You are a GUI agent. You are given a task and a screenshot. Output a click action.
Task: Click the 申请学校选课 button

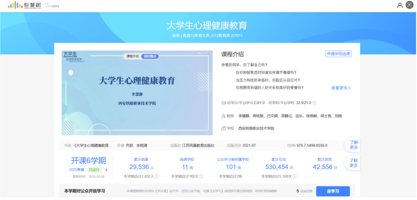tap(338, 54)
